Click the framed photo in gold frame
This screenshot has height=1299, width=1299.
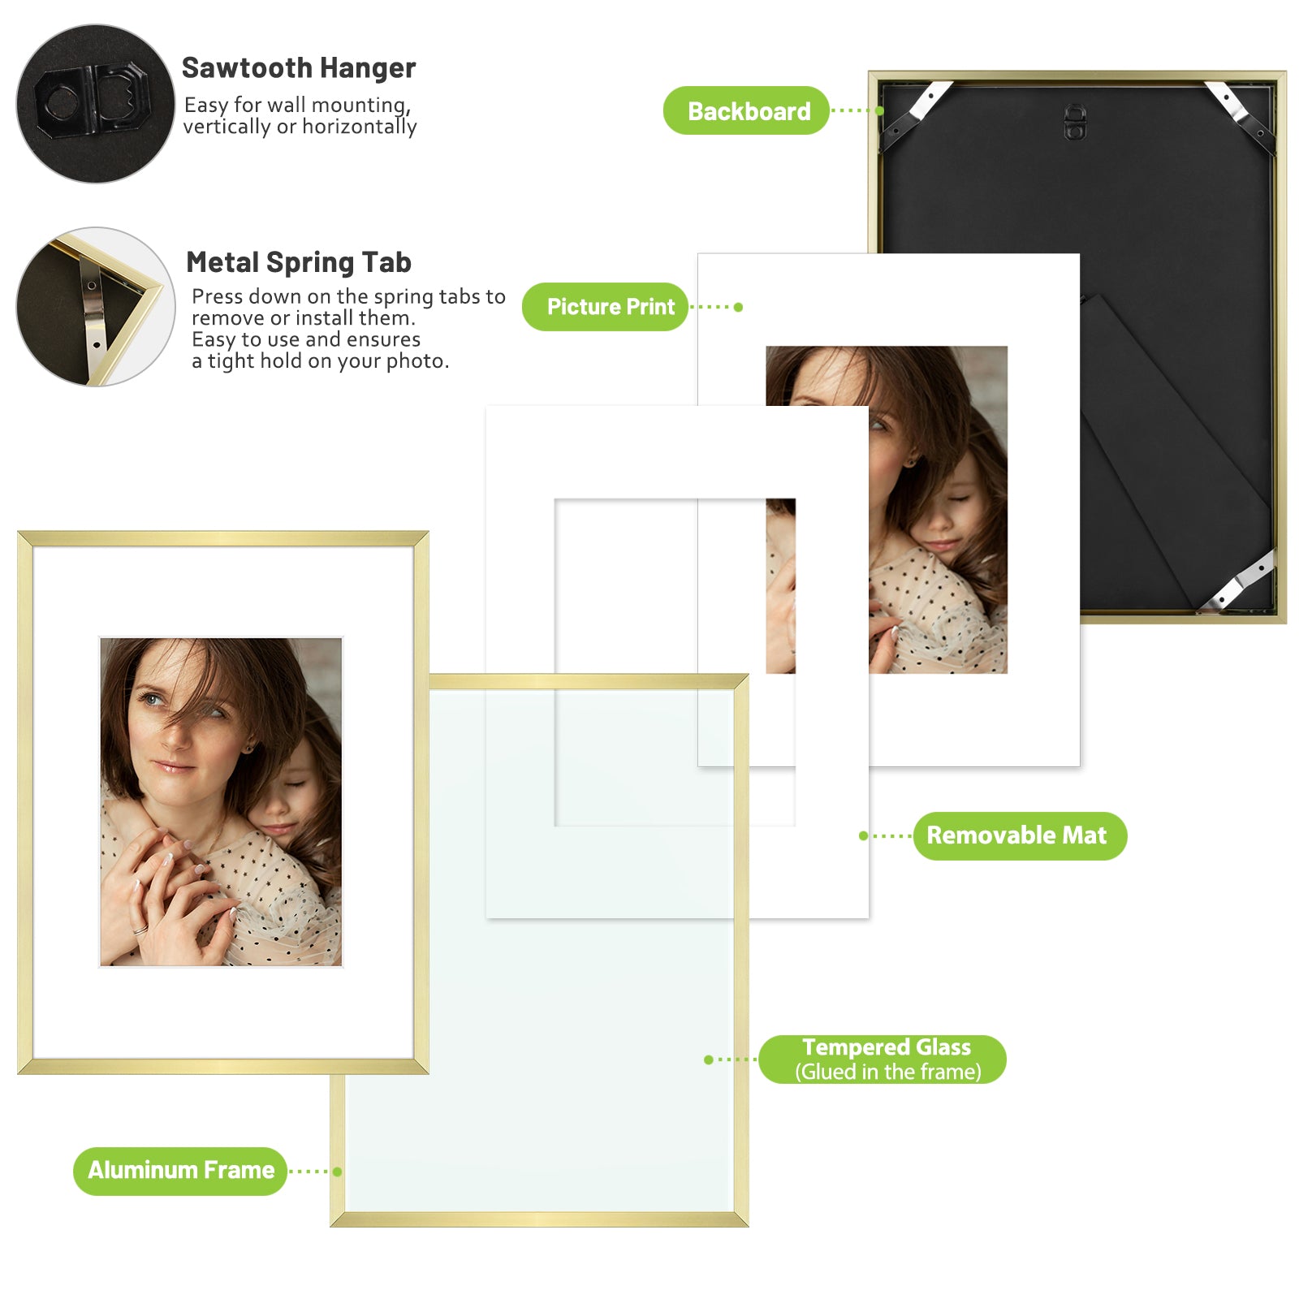point(221,802)
